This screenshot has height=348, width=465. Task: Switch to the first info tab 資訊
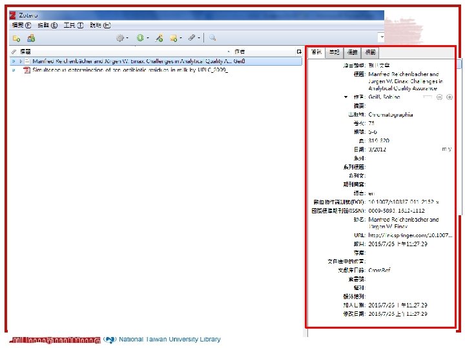[x=316, y=52]
